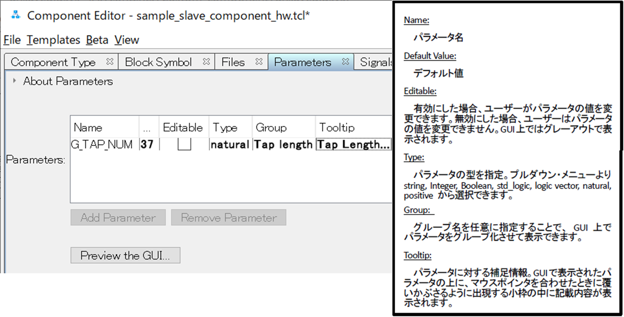Open the Type dropdown showing natural
The width and height of the screenshot is (624, 317).
point(230,144)
